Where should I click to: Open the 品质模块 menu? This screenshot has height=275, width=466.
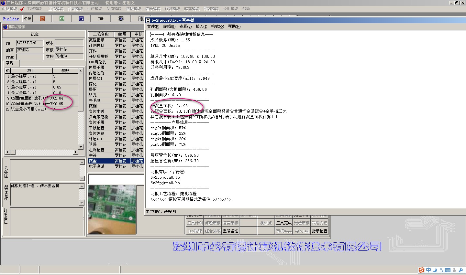coord(114,9)
